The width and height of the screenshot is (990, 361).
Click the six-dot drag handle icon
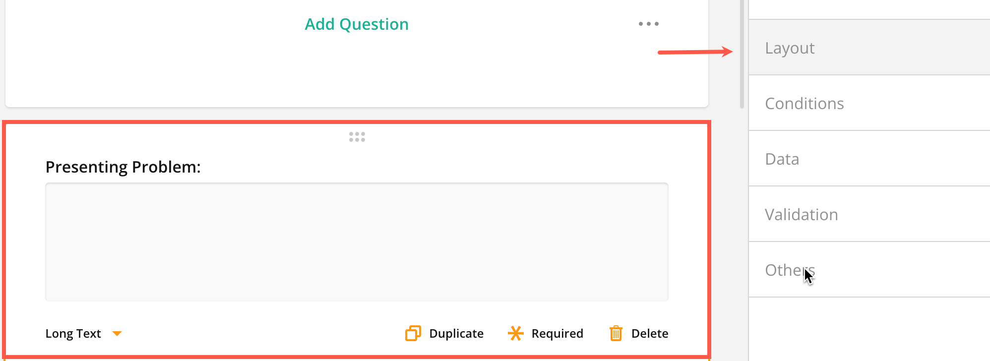click(x=357, y=137)
